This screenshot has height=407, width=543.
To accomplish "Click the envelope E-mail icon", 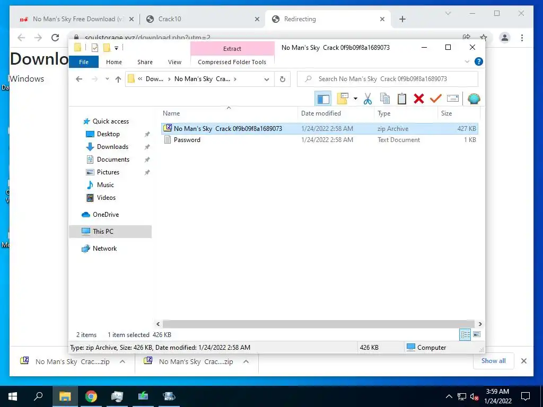I will [453, 99].
